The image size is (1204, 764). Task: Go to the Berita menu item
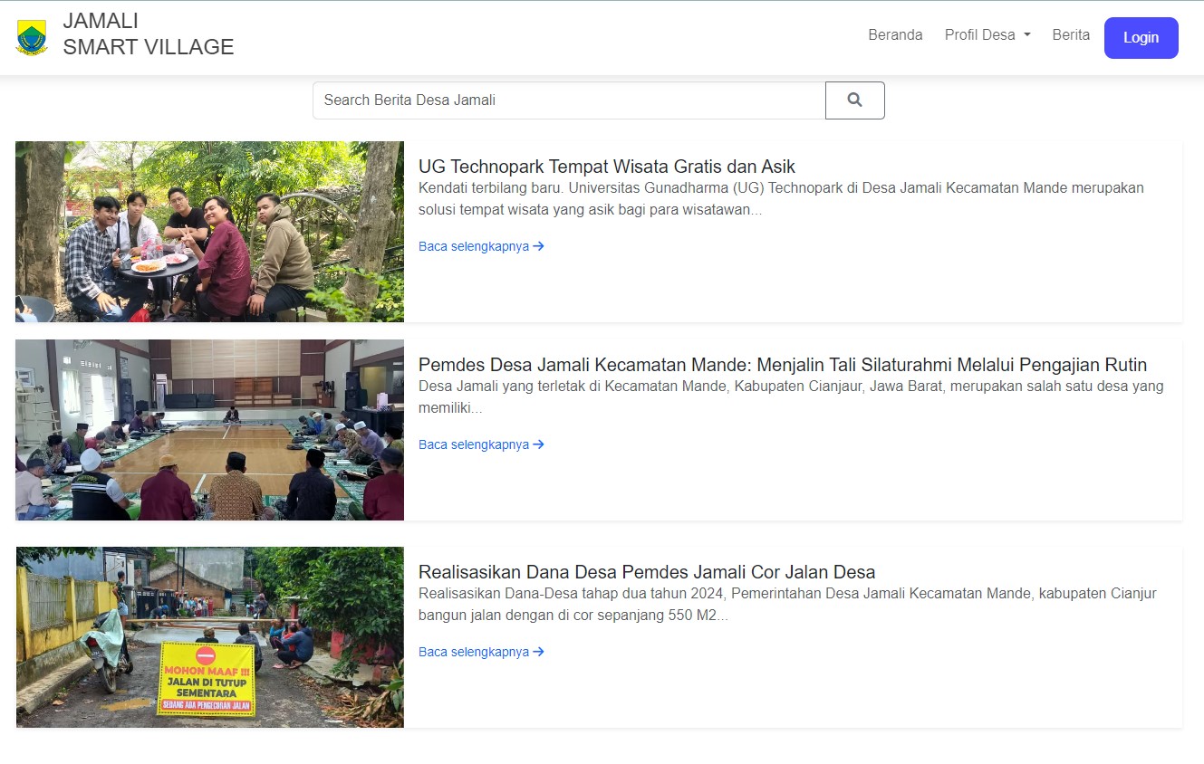(x=1071, y=35)
